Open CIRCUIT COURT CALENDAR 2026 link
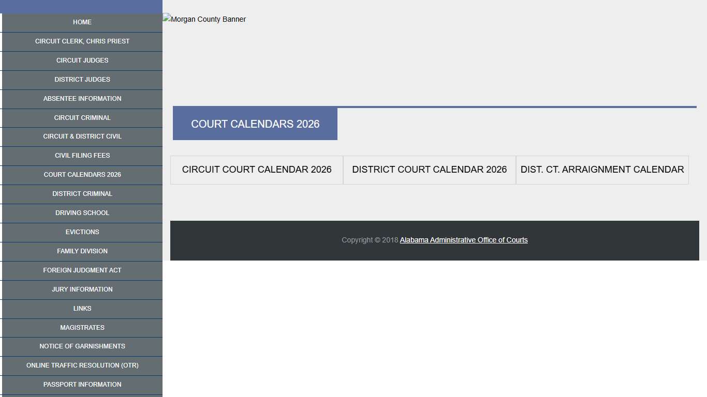 [256, 170]
